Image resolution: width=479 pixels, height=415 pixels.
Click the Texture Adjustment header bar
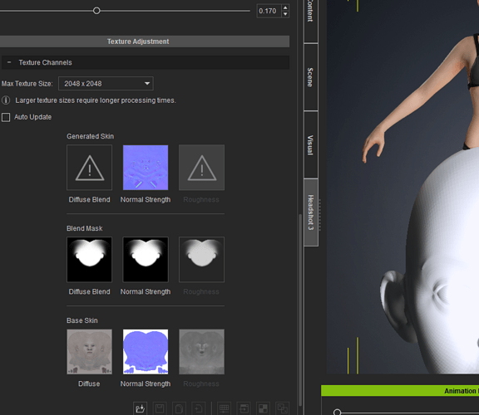click(x=138, y=41)
